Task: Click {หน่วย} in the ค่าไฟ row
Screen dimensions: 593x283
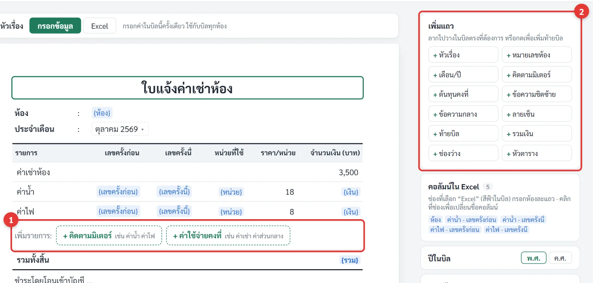Action: click(x=231, y=212)
